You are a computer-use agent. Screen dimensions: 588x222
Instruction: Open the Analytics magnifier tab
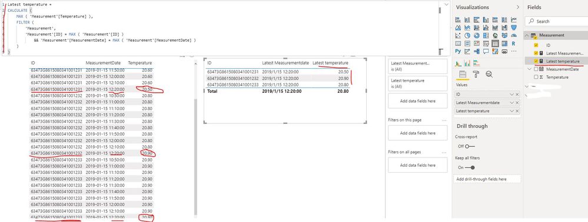tap(489, 74)
